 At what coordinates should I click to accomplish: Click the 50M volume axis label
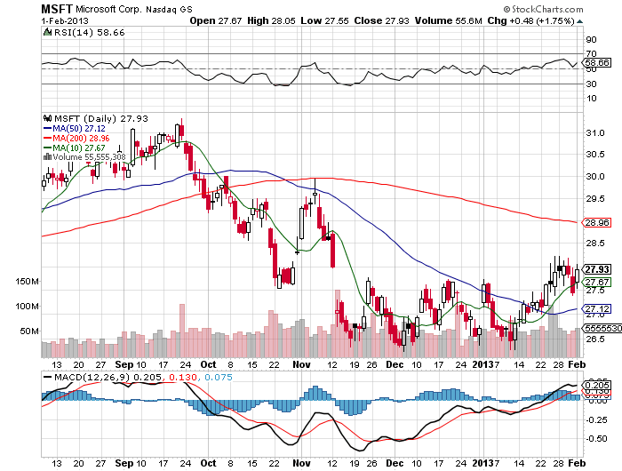pos(29,331)
